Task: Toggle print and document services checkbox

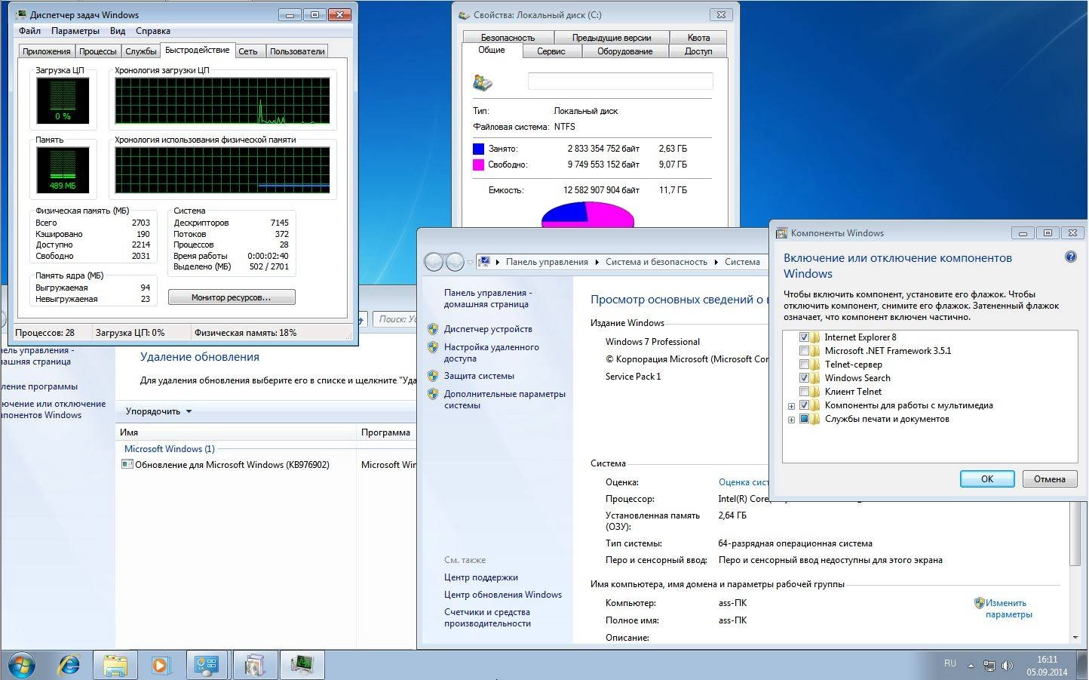Action: [804, 419]
